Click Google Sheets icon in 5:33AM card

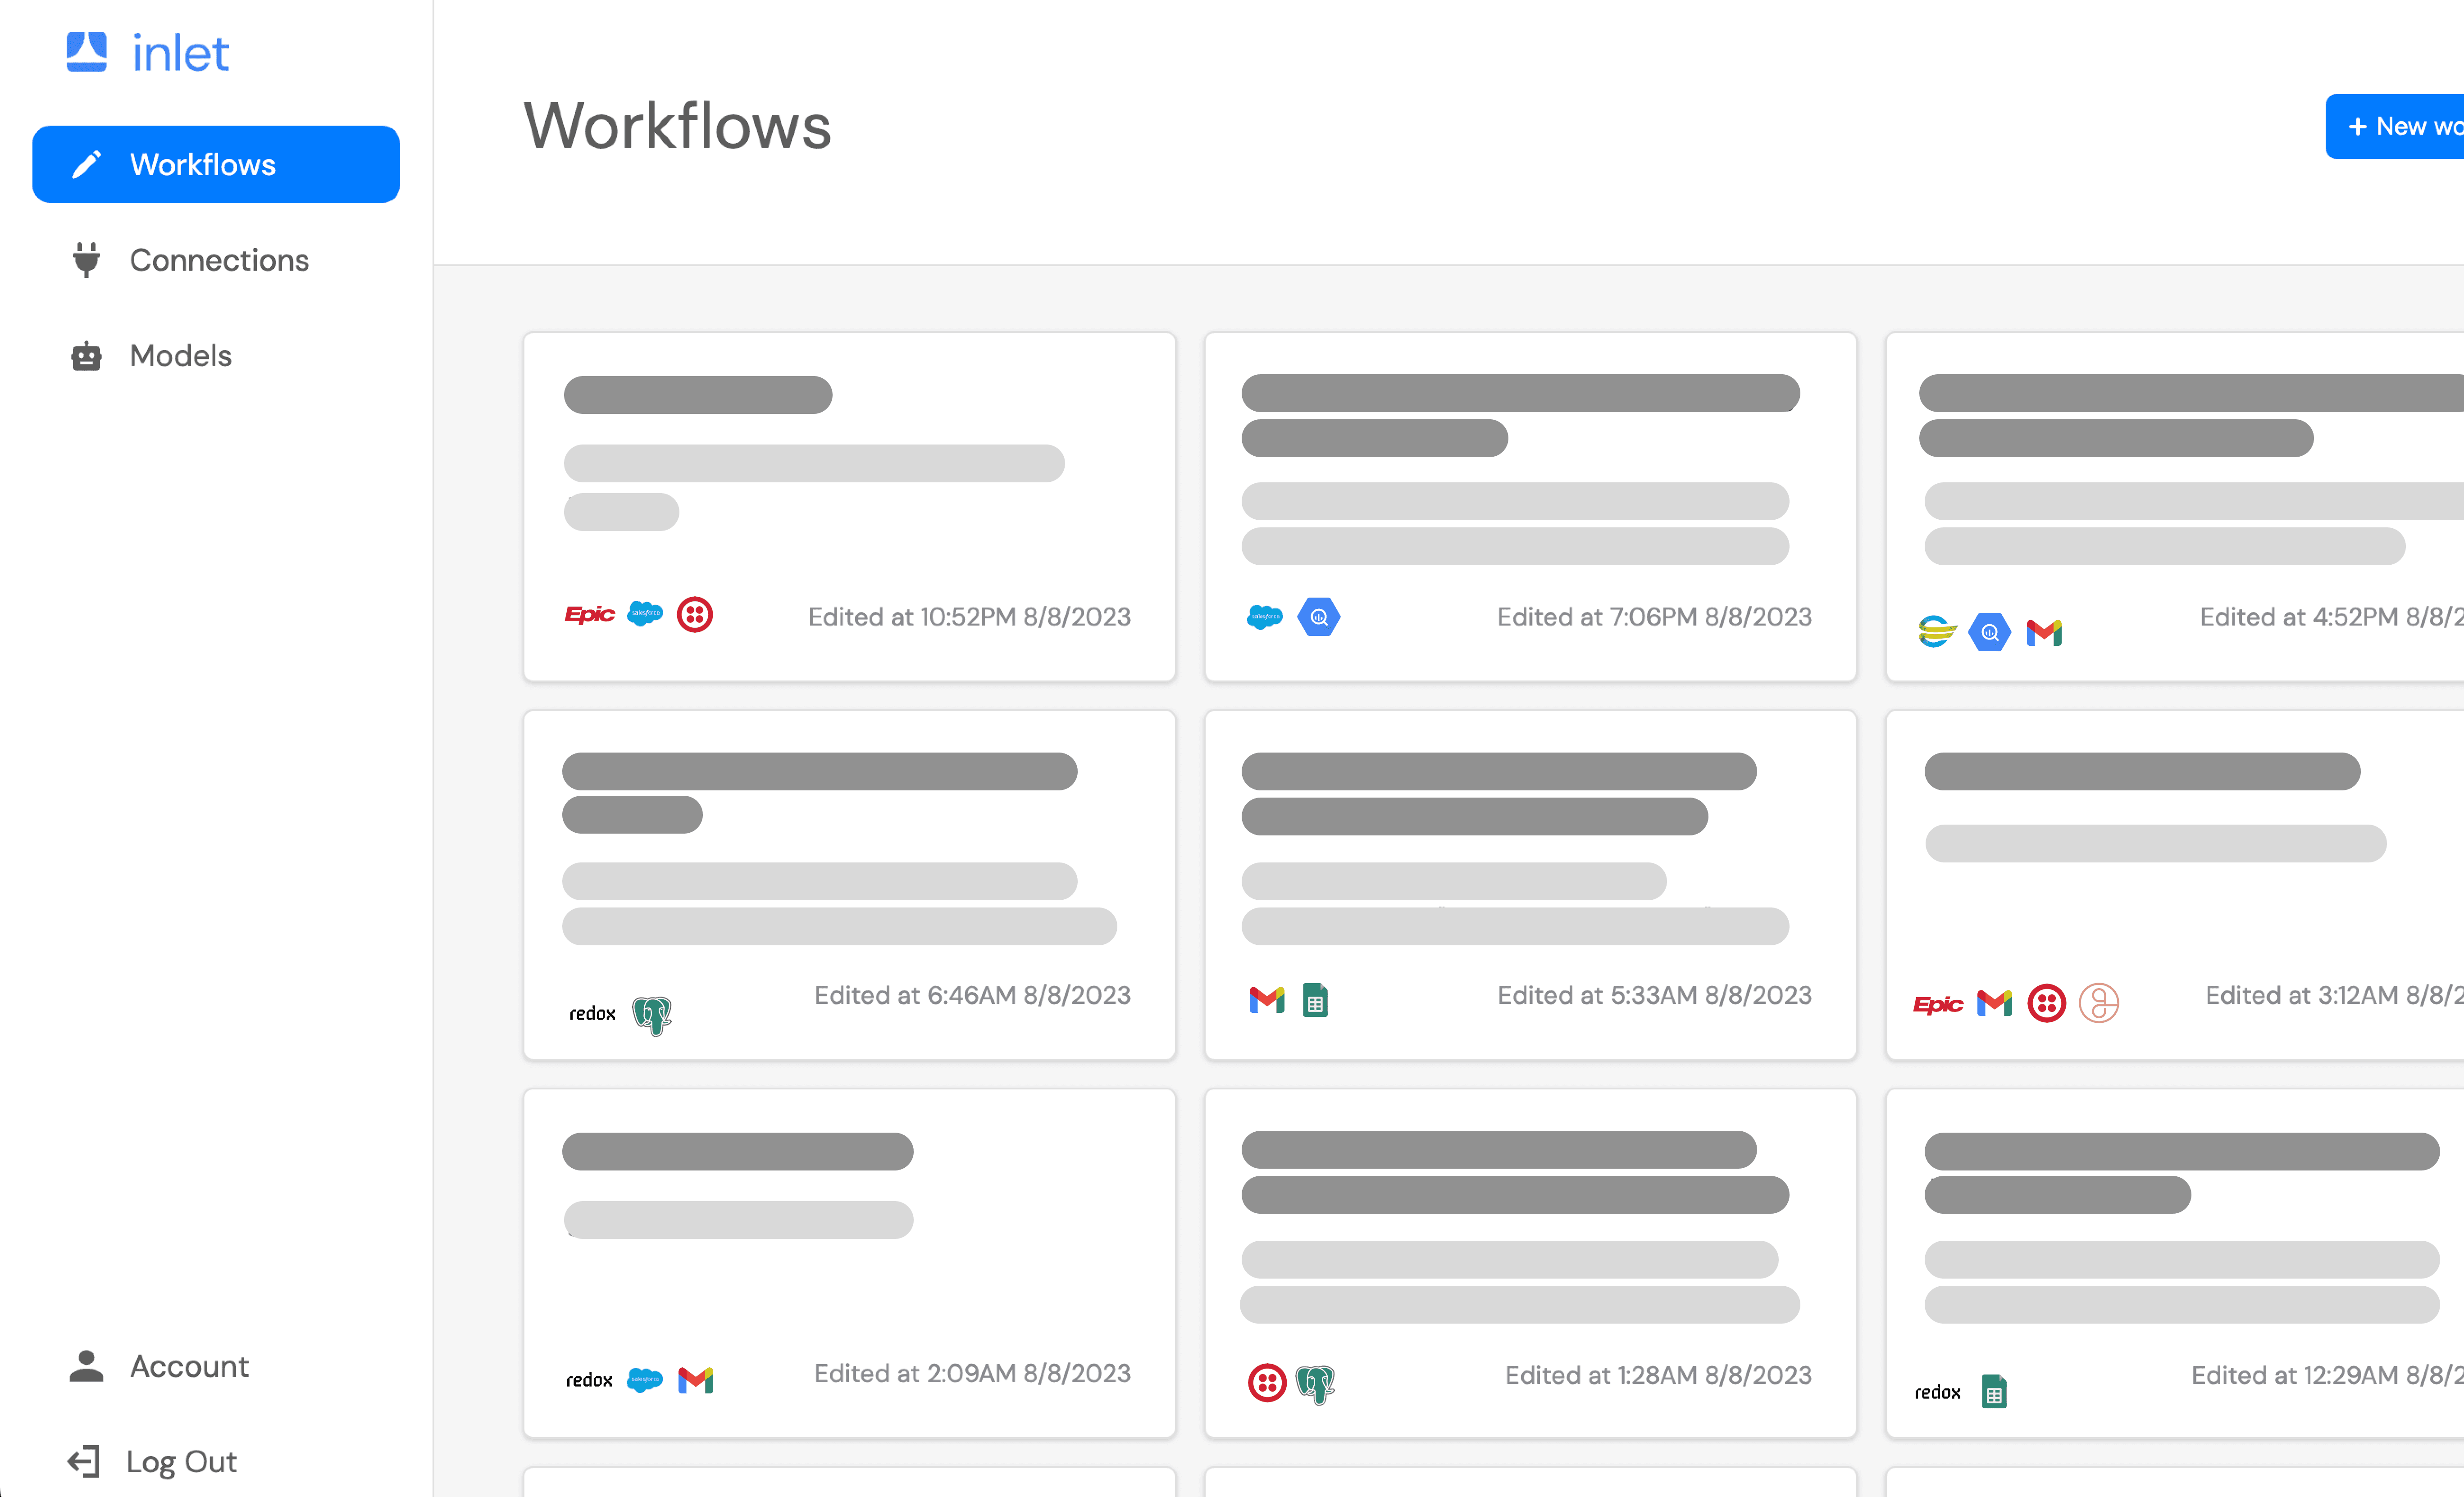coord(1315,999)
